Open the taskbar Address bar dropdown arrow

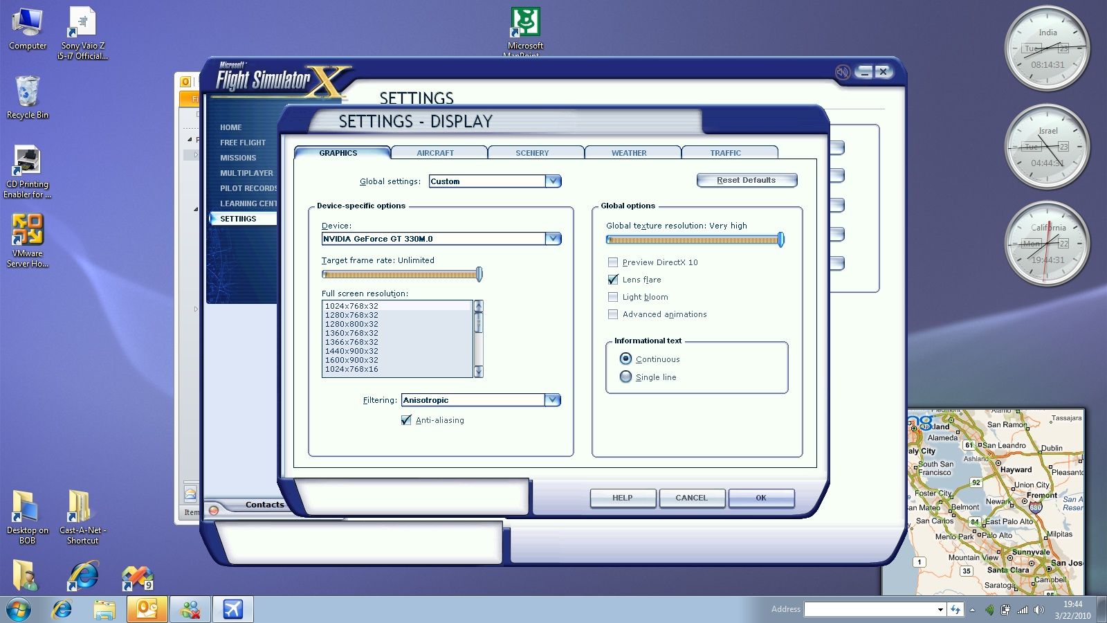940,610
